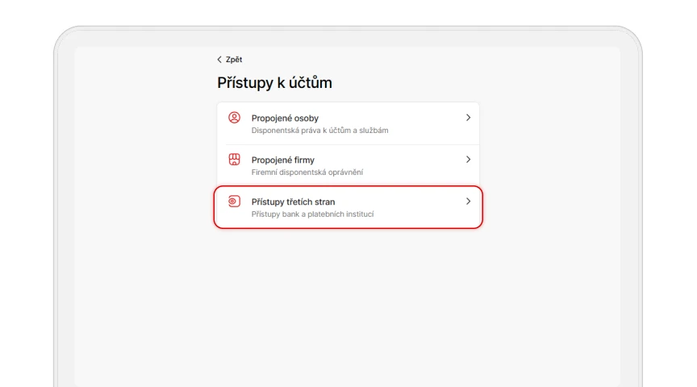Expand Propojené firmy using its right chevron
The width and height of the screenshot is (697, 387).
[x=468, y=160]
